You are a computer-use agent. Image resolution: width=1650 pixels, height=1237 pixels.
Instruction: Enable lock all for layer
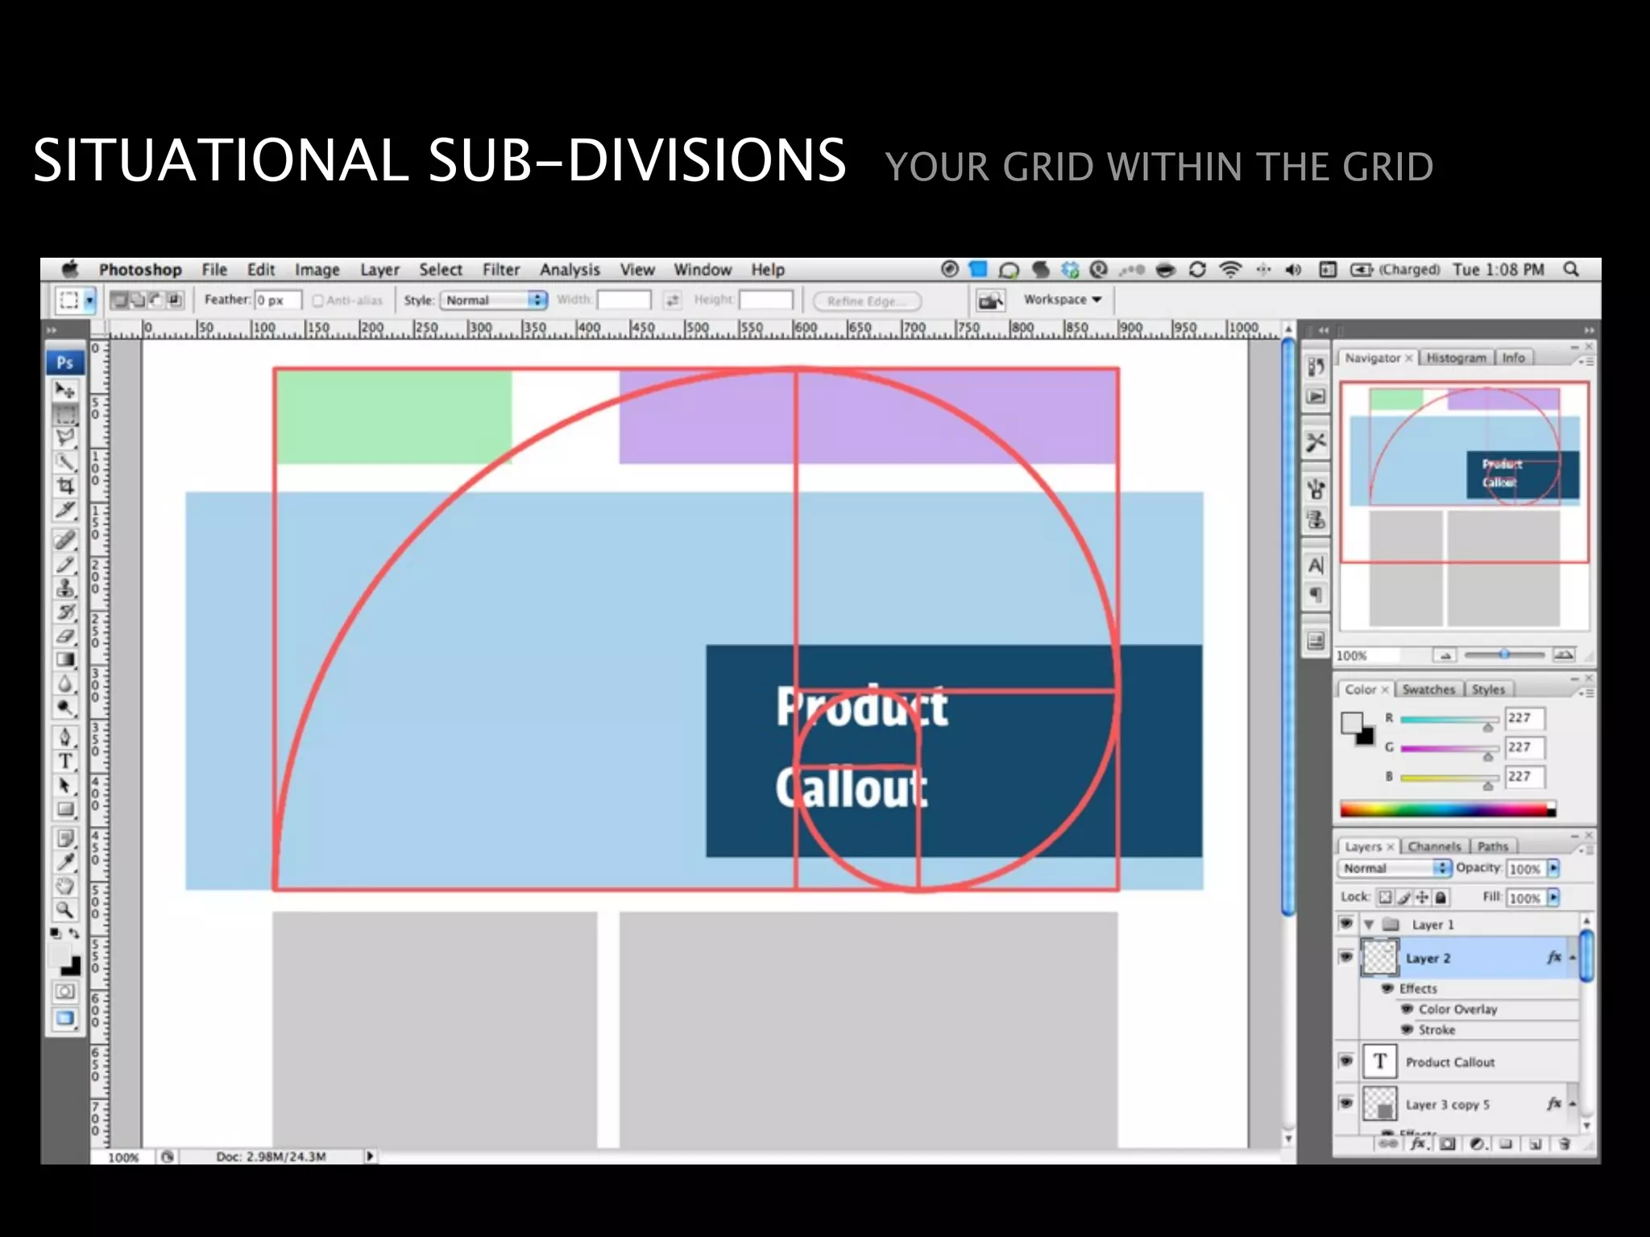click(x=1441, y=897)
